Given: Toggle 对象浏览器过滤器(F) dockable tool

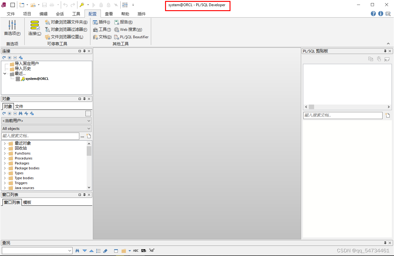Looking at the screenshot, I should [x=66, y=29].
